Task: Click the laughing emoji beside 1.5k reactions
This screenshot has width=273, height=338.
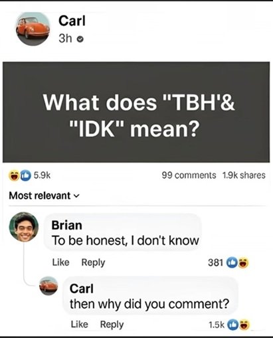Action: click(x=244, y=325)
